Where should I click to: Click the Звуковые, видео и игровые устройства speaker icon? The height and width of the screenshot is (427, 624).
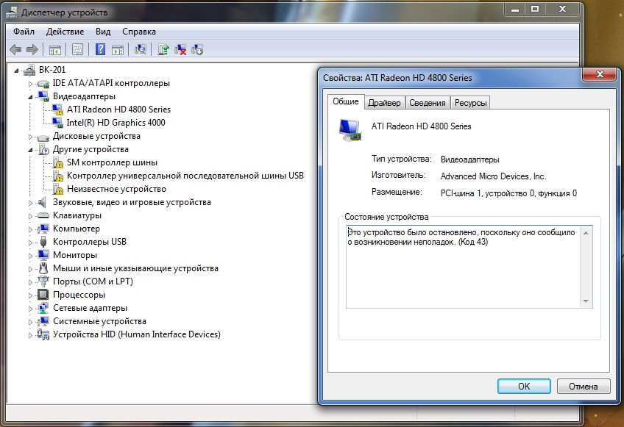(x=42, y=202)
